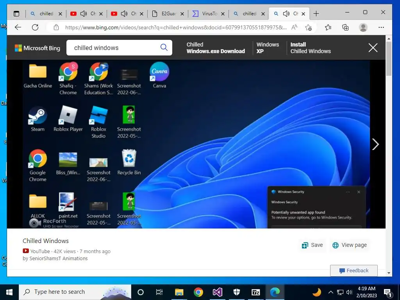Screen dimensions: 400x300
Task: Open the notification center icon
Action: pos(388,292)
